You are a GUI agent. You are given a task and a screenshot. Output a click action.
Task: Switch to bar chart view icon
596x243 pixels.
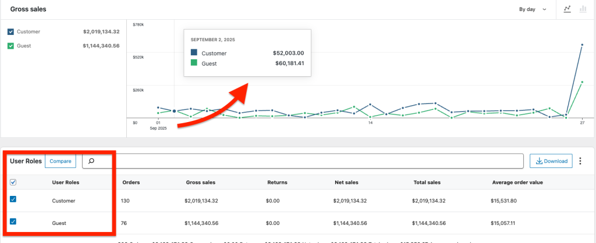point(582,9)
